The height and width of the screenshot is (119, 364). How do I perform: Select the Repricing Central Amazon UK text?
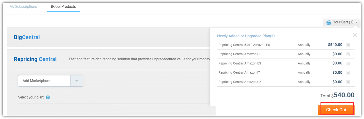[240, 82]
